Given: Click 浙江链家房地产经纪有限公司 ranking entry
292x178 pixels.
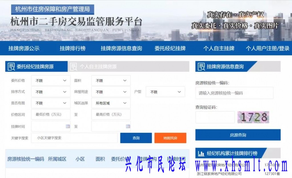Looking at the screenshot, I should [219, 174].
